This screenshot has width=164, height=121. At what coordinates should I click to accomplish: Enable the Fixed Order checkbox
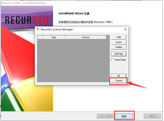112,60
